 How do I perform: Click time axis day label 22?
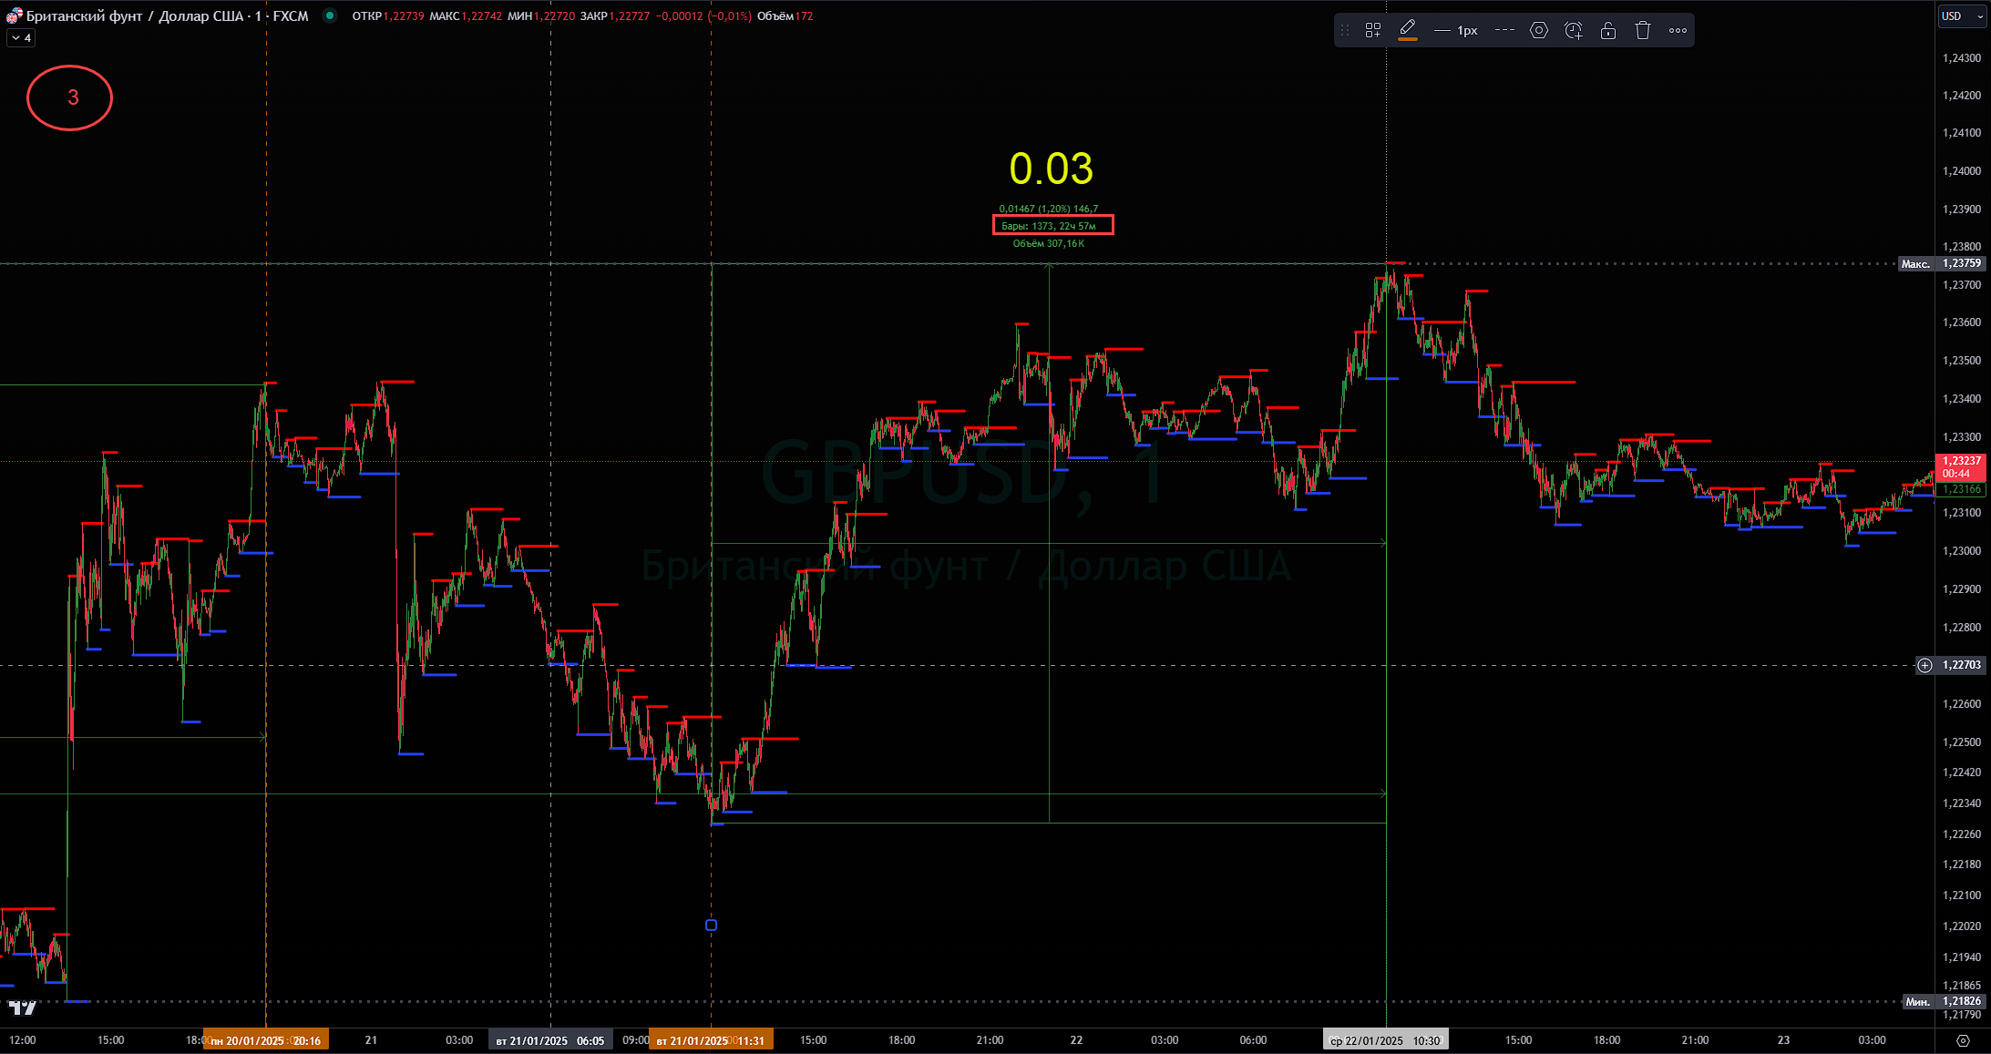[x=1076, y=1040]
